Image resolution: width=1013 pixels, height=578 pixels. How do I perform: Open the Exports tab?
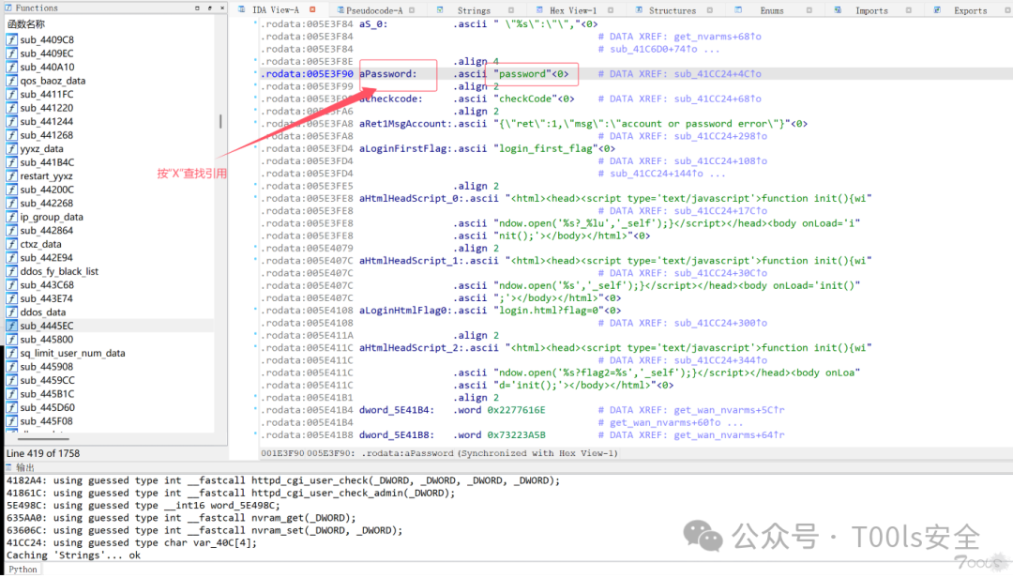(970, 10)
